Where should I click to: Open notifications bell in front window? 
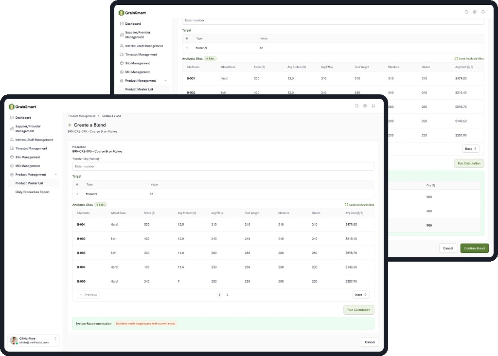point(373,106)
